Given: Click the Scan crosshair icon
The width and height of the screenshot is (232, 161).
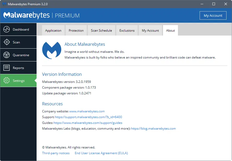Looking at the screenshot, I should (7, 42).
